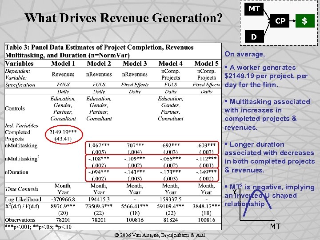Screen dimensions: 320x240
Task: Click the 'Model 4' column header
Action: [171, 64]
